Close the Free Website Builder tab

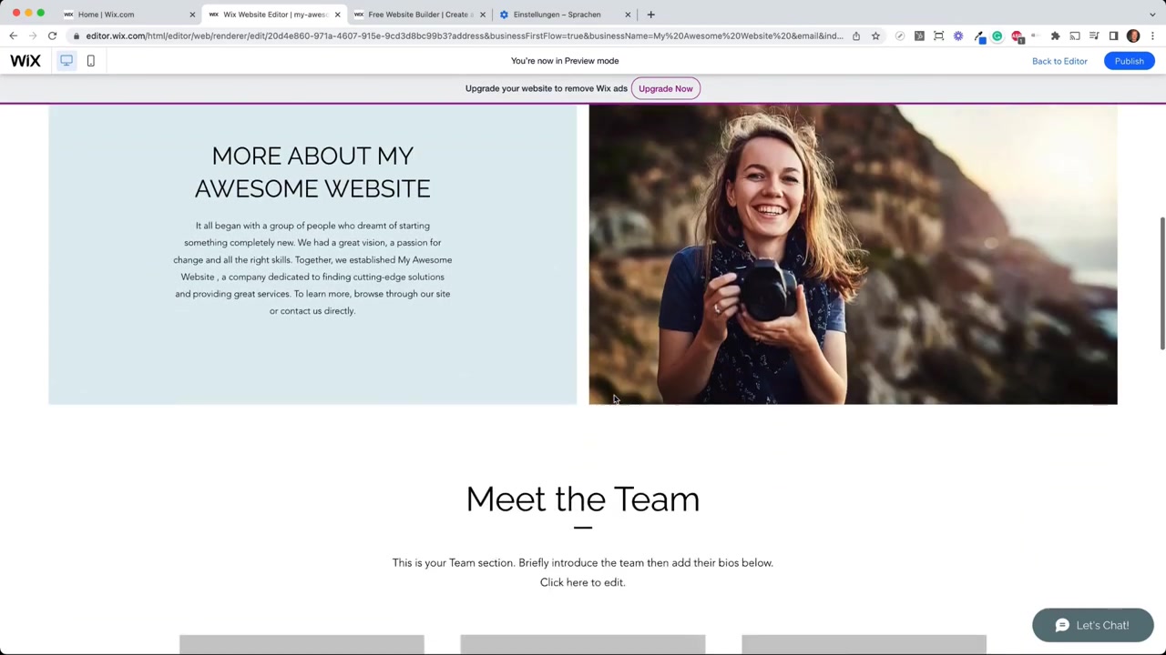[483, 15]
